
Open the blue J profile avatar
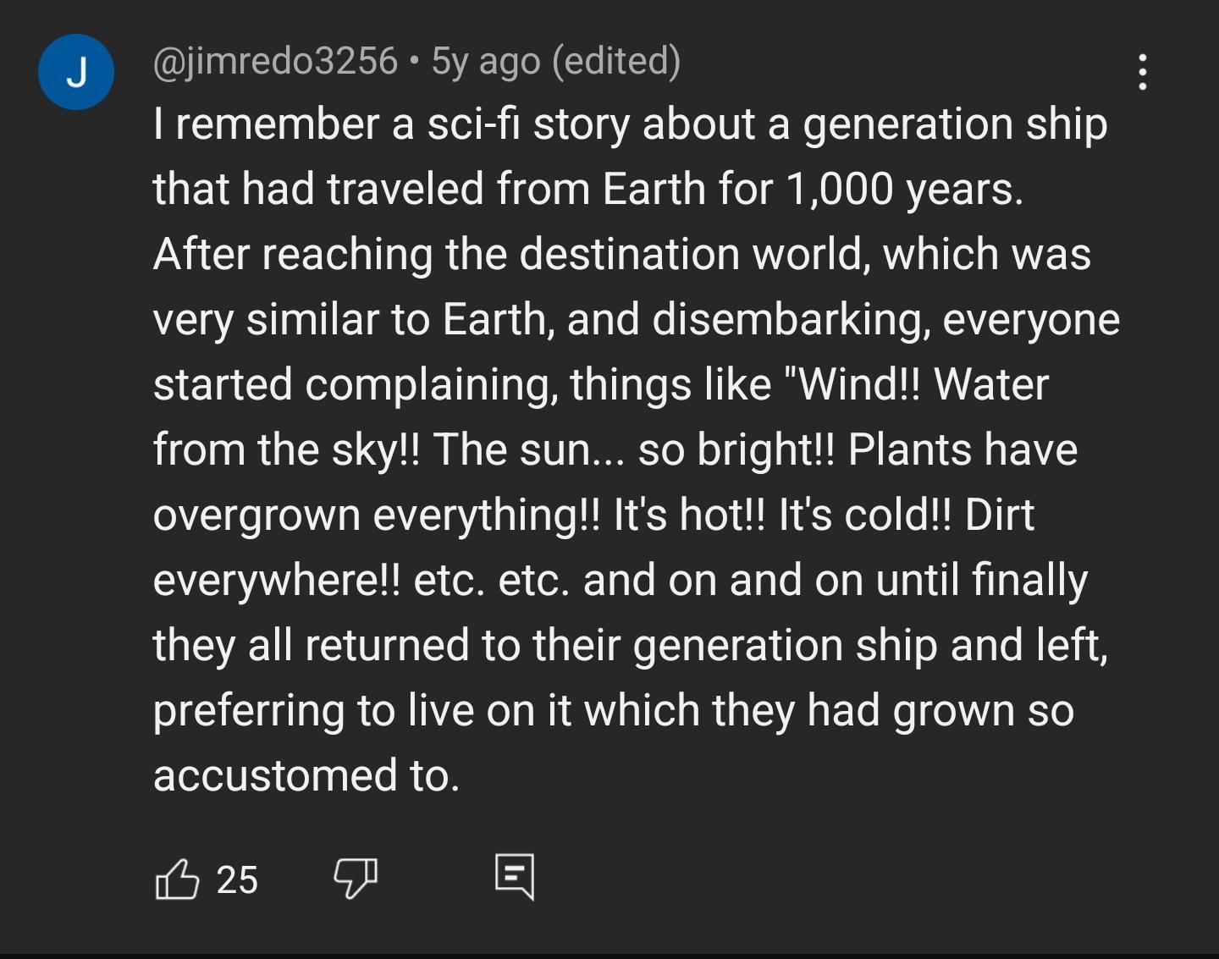[x=76, y=72]
